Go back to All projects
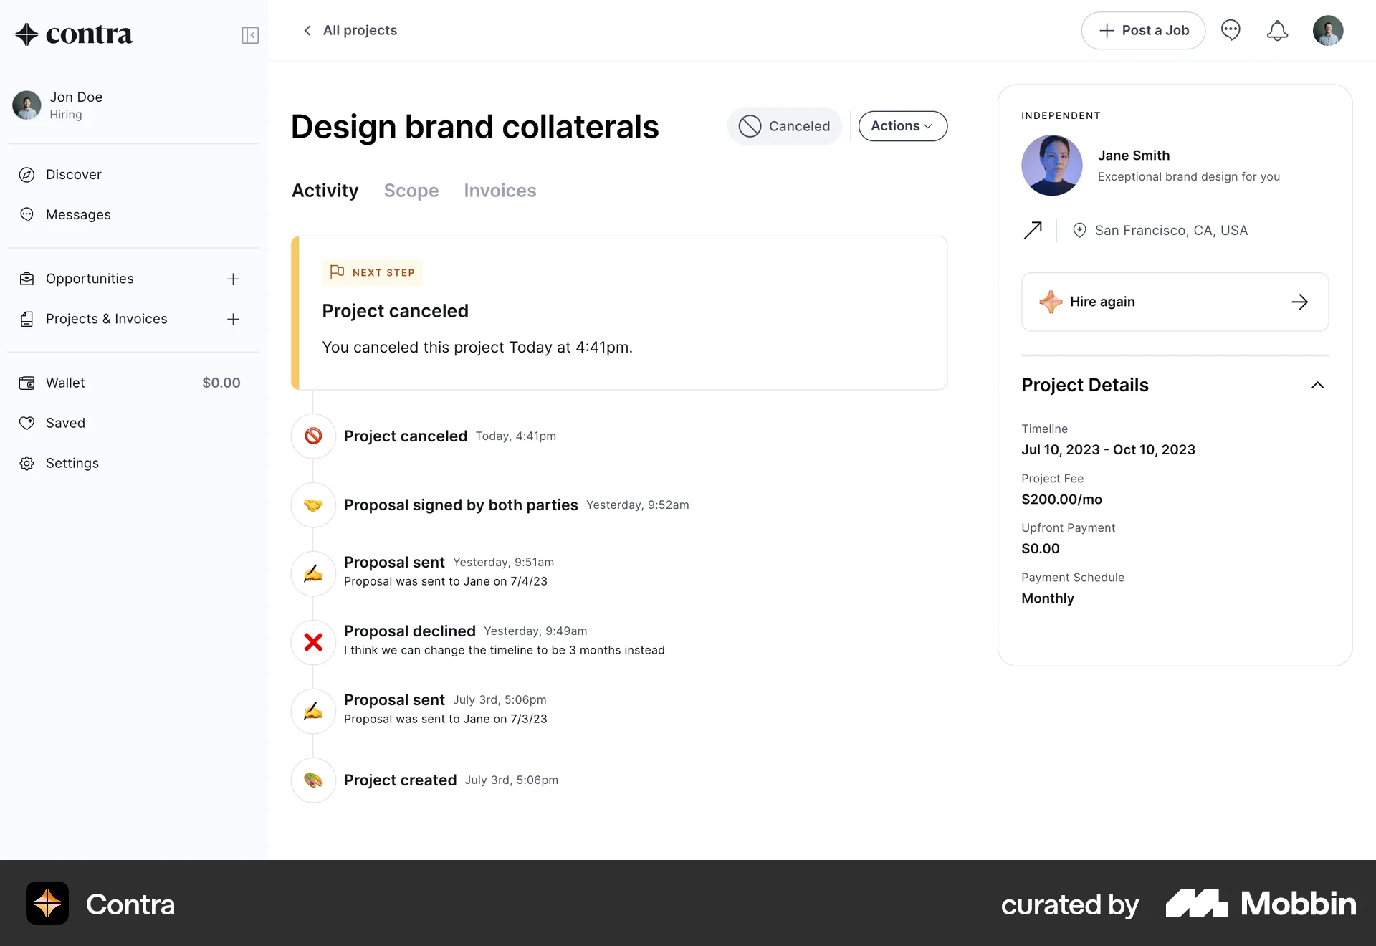The width and height of the screenshot is (1376, 946). pyautogui.click(x=349, y=30)
